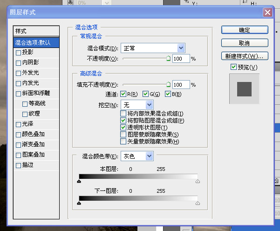
Task: Click the 本图层 gradient bar
Action: [x=138, y=177]
